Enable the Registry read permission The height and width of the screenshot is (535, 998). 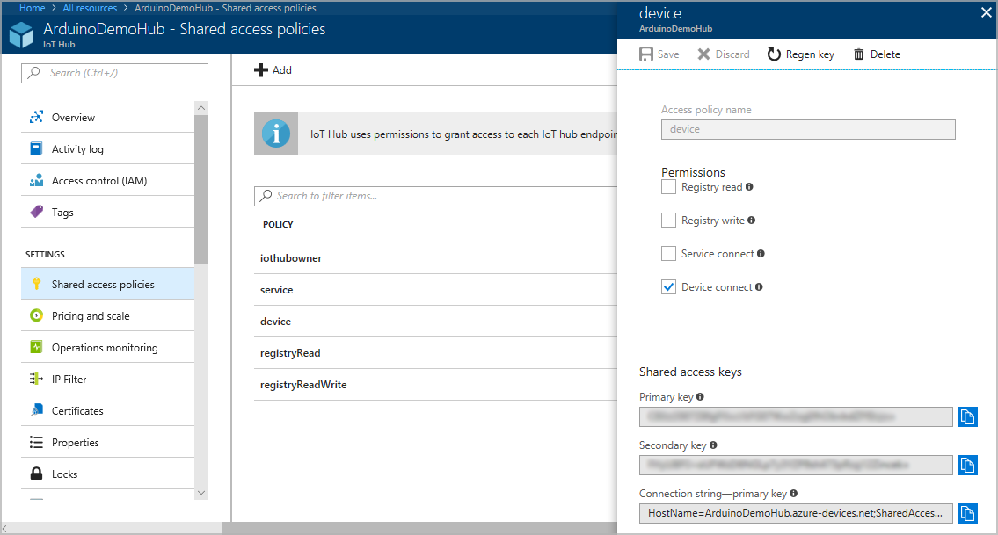pyautogui.click(x=668, y=186)
